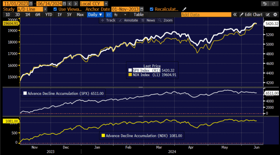Open the Study A/D Line dropdown
This screenshot has width=280, height=155.
coord(45,9)
